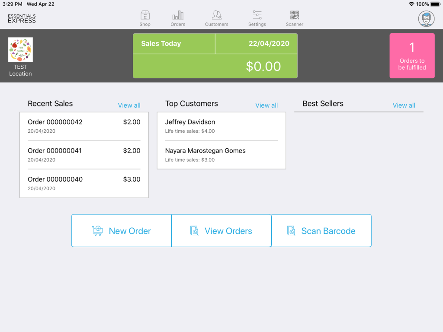
Task: View all Top Customers
Action: (x=266, y=105)
